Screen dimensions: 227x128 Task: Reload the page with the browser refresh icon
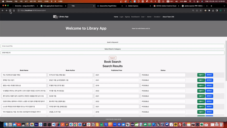pos(10,11)
